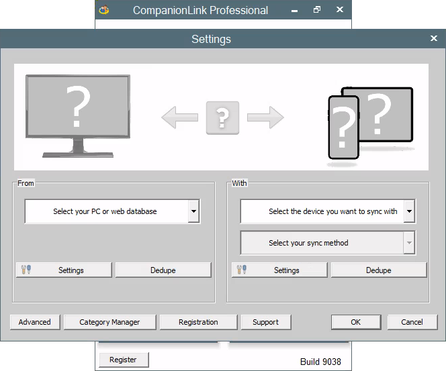The image size is (446, 371).
Task: Click the With group label
Action: tap(239, 183)
